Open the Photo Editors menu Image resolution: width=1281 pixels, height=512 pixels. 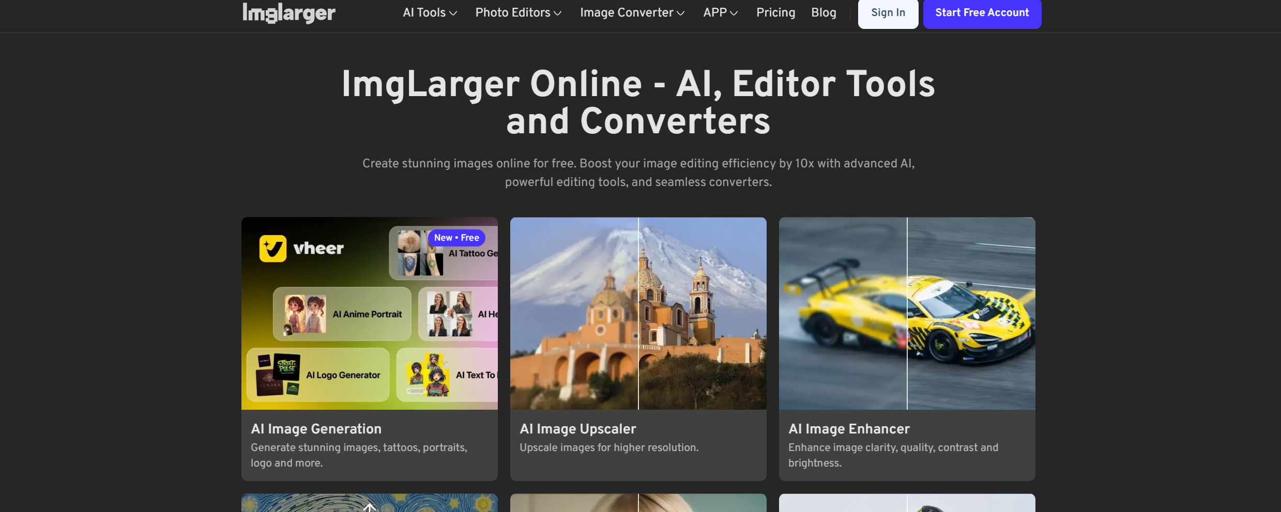click(517, 12)
